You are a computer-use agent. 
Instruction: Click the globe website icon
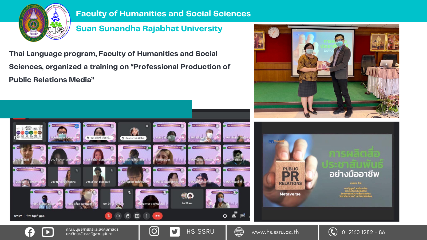click(239, 232)
